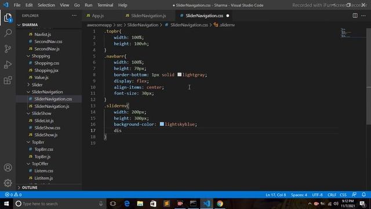Open the Source Control view icon
371x209 pixels.
click(8, 49)
